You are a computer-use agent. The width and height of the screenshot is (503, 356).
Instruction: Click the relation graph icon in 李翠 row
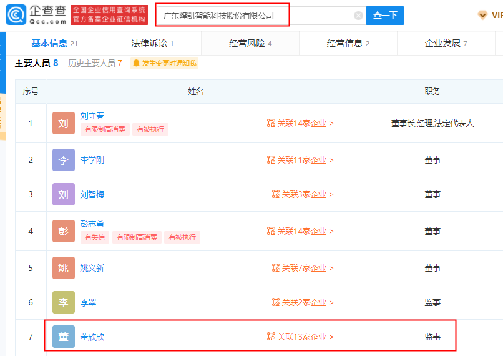click(x=276, y=302)
